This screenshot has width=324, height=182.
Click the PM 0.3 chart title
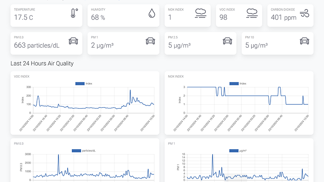click(x=19, y=144)
